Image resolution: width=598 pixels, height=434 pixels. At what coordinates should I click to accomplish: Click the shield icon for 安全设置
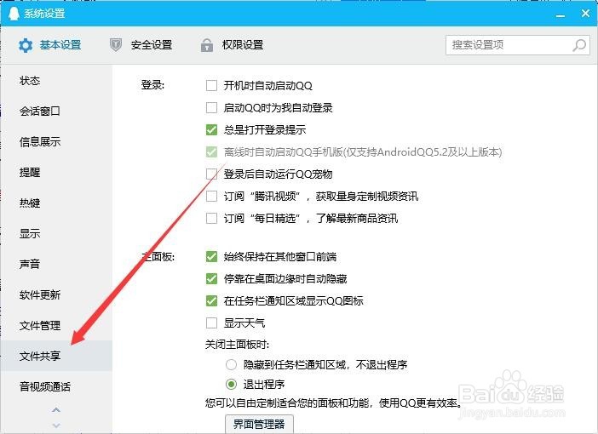click(116, 45)
